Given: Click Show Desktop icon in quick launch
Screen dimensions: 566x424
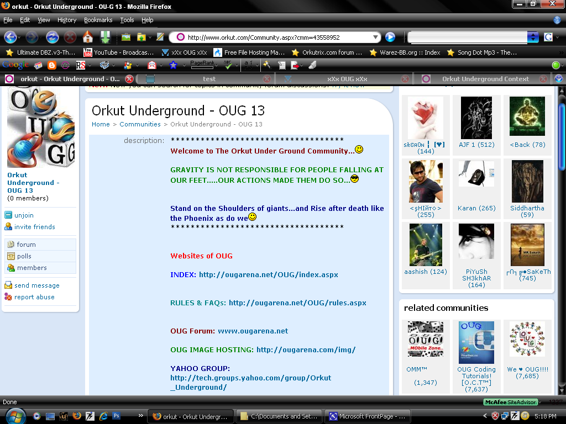Looking at the screenshot, I should [50, 416].
